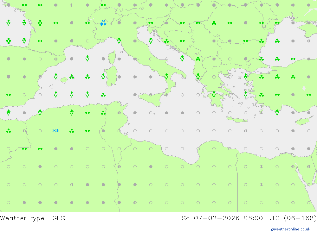
Task: Click the three-dot rain symbol over Romania
Action: pyautogui.click(x=214, y=23)
